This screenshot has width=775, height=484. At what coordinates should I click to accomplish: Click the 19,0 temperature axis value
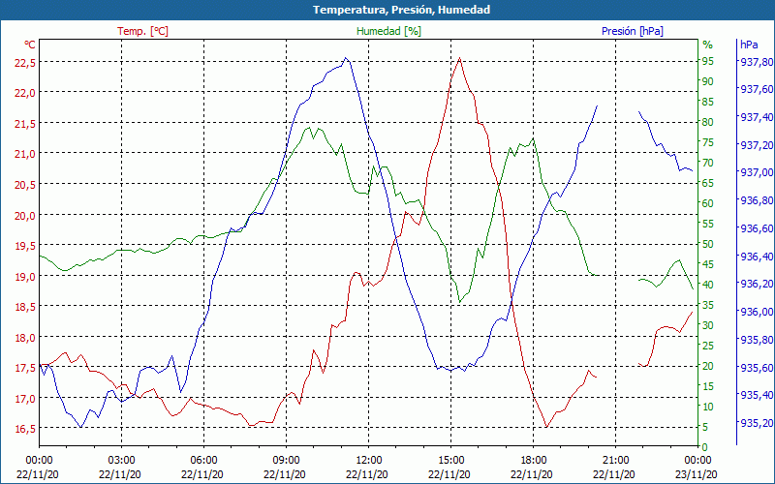[25, 277]
